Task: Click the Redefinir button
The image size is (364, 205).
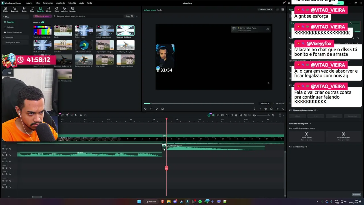Action: 356,195
